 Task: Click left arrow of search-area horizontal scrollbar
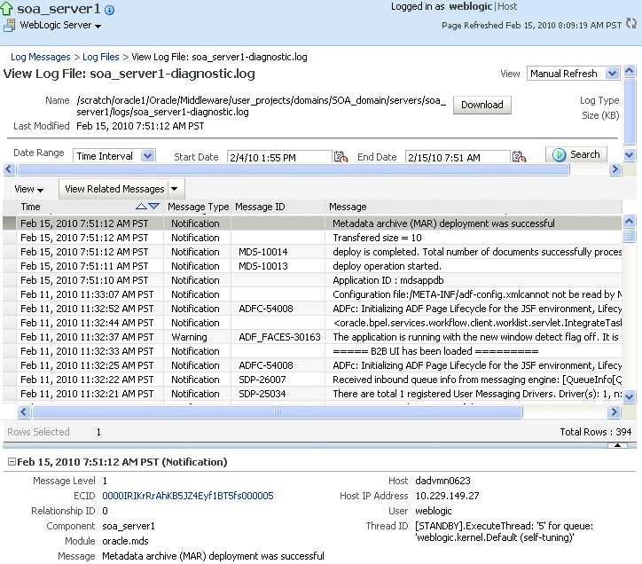[x=10, y=169]
